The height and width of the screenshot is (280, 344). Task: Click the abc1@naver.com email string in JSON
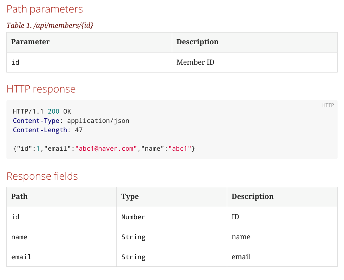coord(106,149)
